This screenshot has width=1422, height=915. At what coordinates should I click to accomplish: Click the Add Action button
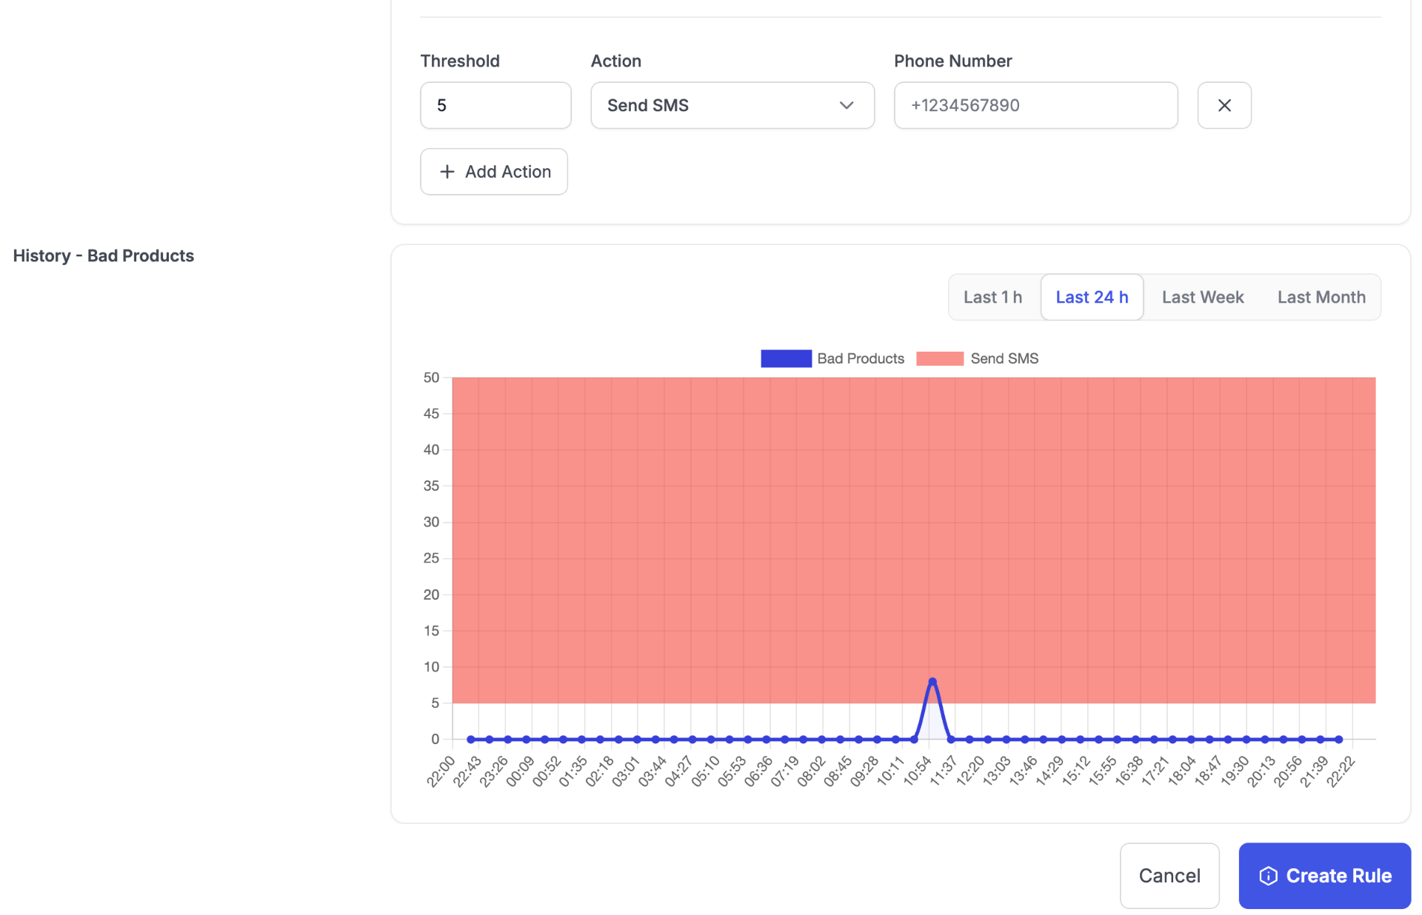click(494, 172)
